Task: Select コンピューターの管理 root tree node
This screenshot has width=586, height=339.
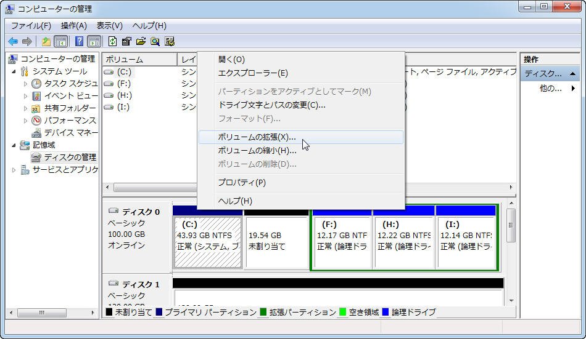Action: [x=57, y=59]
